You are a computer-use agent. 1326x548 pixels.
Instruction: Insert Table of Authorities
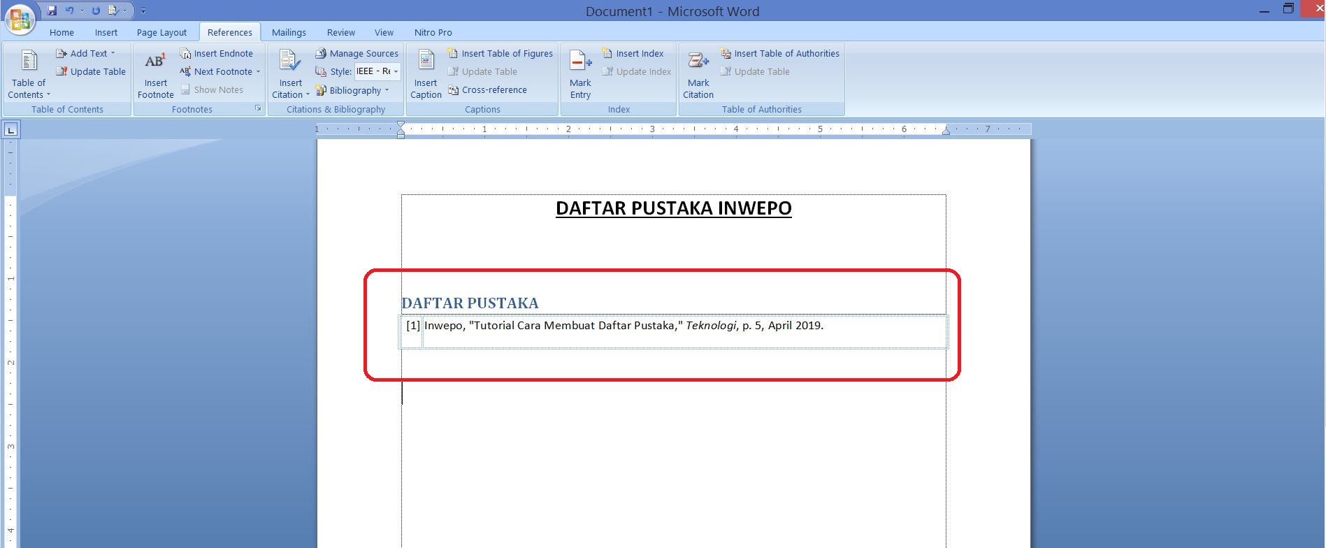(x=779, y=53)
